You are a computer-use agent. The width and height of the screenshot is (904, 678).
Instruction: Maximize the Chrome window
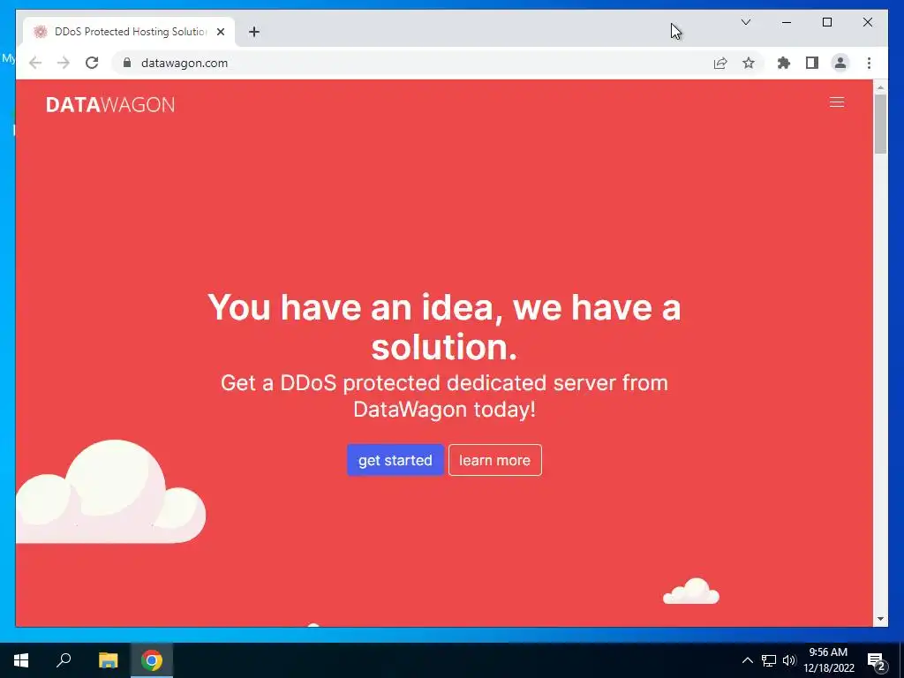coord(826,22)
